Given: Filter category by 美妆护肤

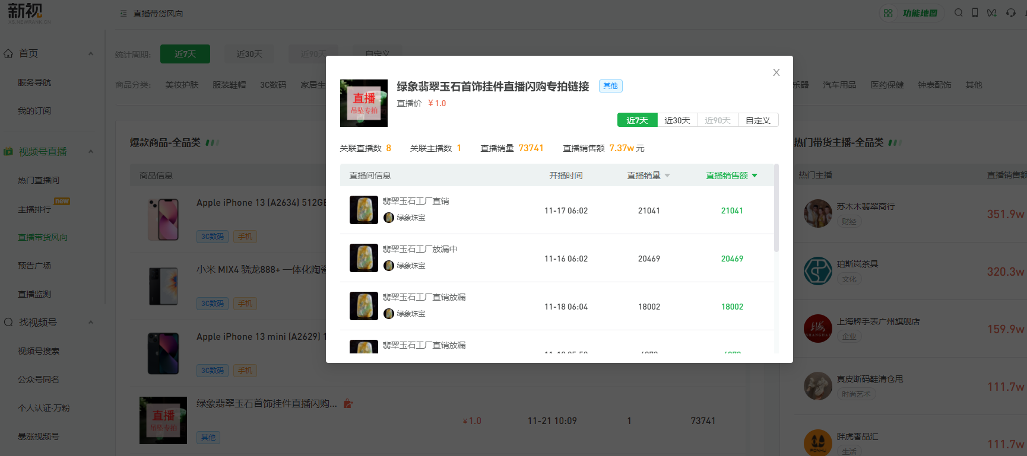Looking at the screenshot, I should (x=182, y=85).
